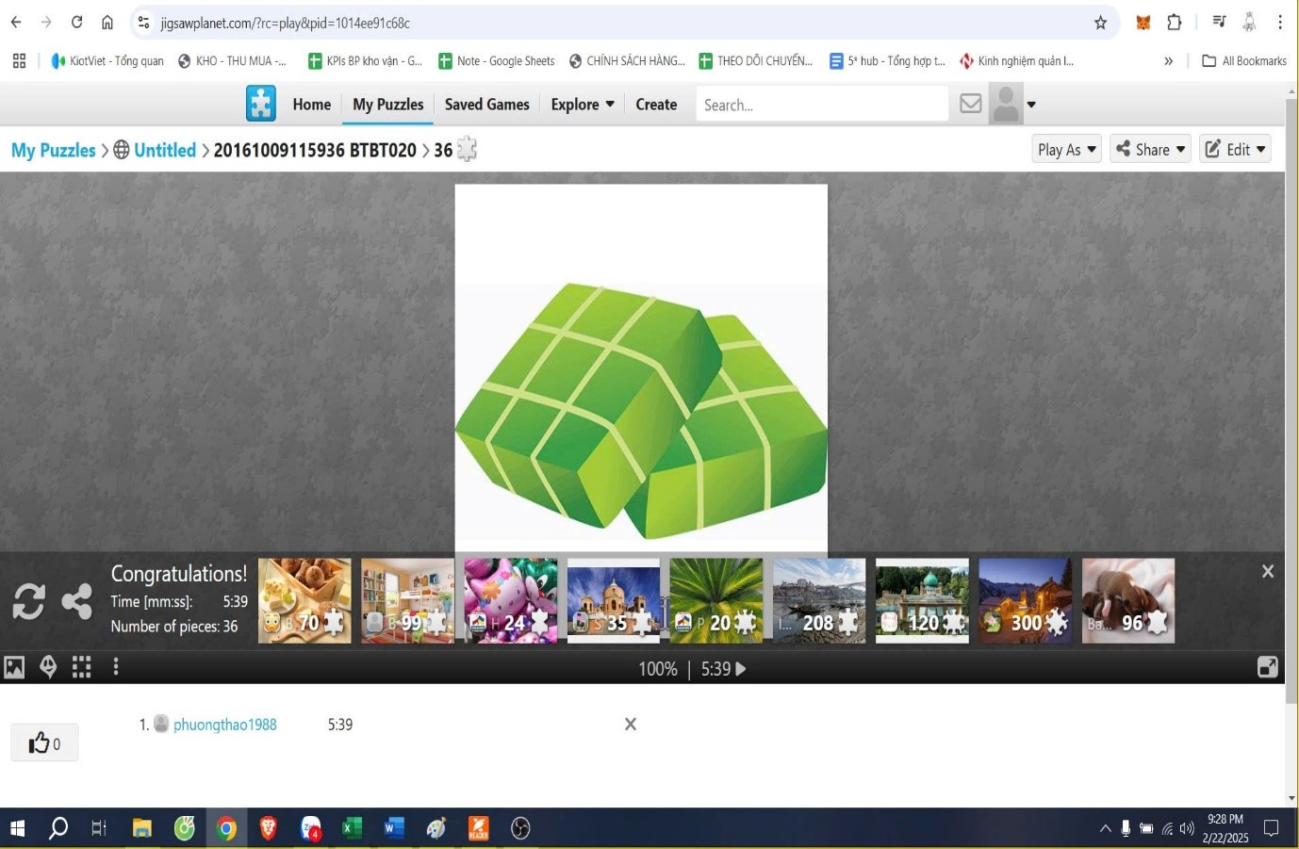The image size is (1299, 849).
Task: Expand the Edit dropdown
Action: pos(1235,149)
